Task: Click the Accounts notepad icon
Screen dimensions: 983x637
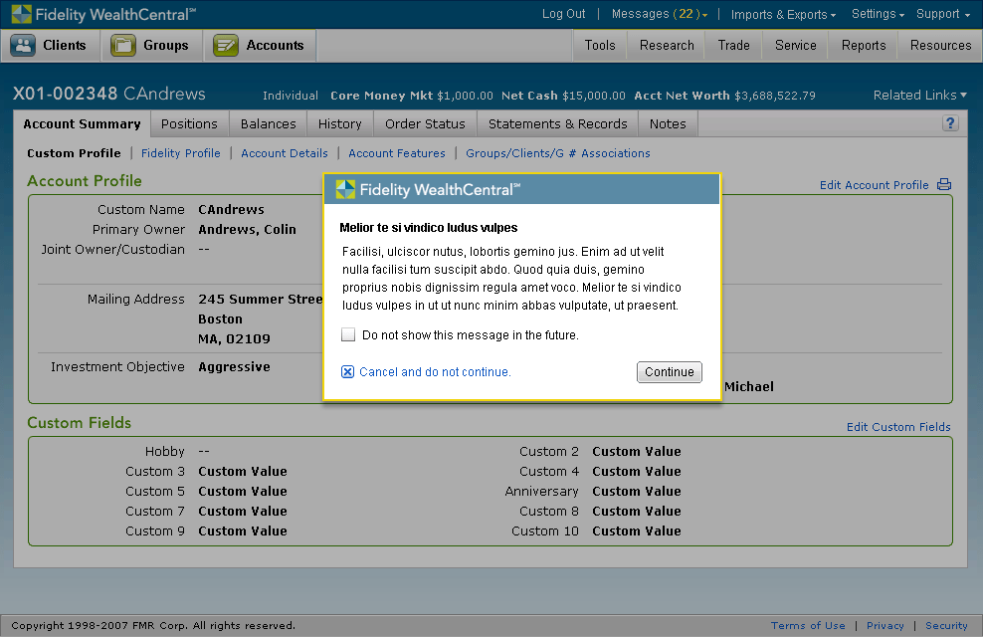Action: (226, 45)
